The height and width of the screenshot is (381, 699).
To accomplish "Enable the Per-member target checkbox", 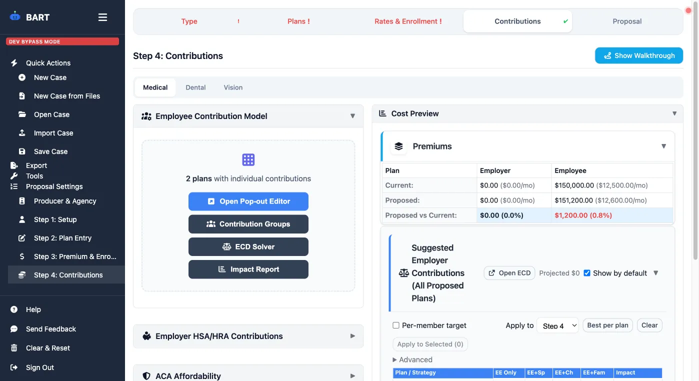I will click(x=395, y=325).
